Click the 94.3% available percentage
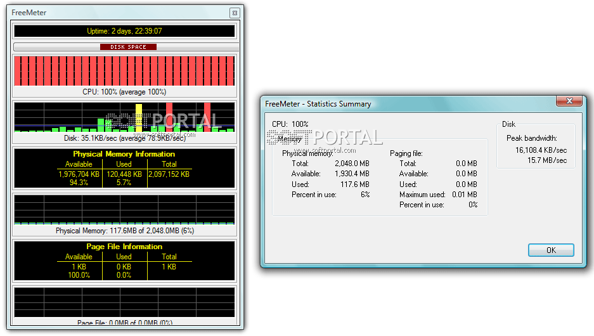 (x=79, y=183)
